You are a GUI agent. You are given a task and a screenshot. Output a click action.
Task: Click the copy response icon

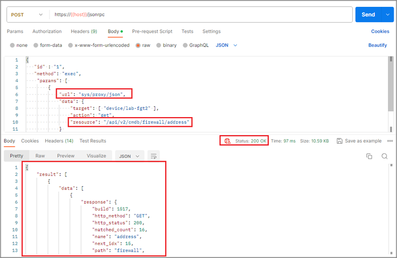369,156
